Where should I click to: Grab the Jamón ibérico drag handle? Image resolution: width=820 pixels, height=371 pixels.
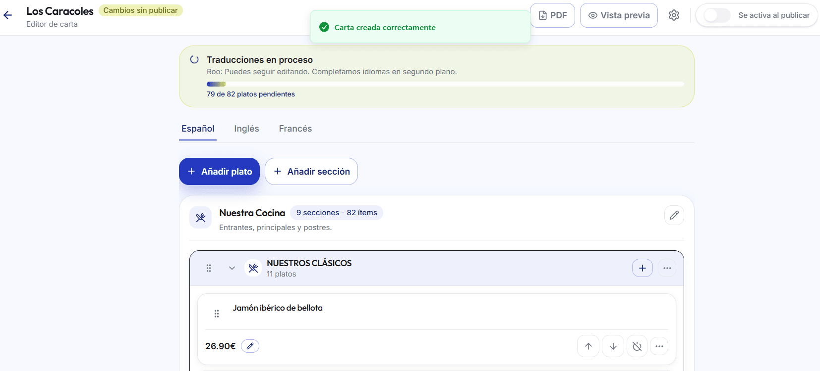[x=217, y=314]
